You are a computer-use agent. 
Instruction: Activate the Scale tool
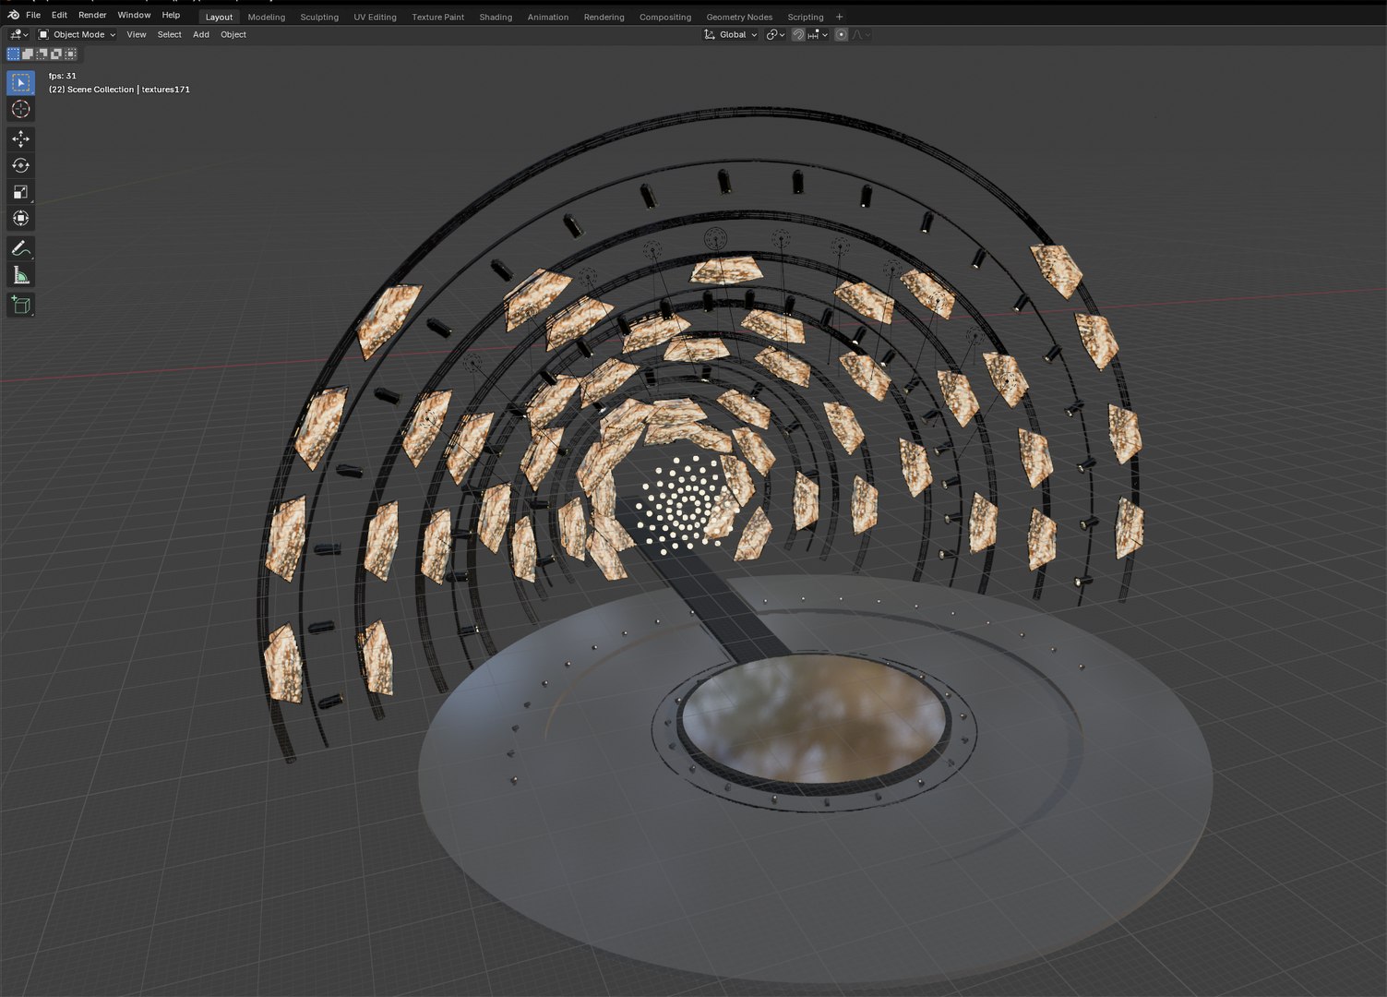click(x=20, y=192)
